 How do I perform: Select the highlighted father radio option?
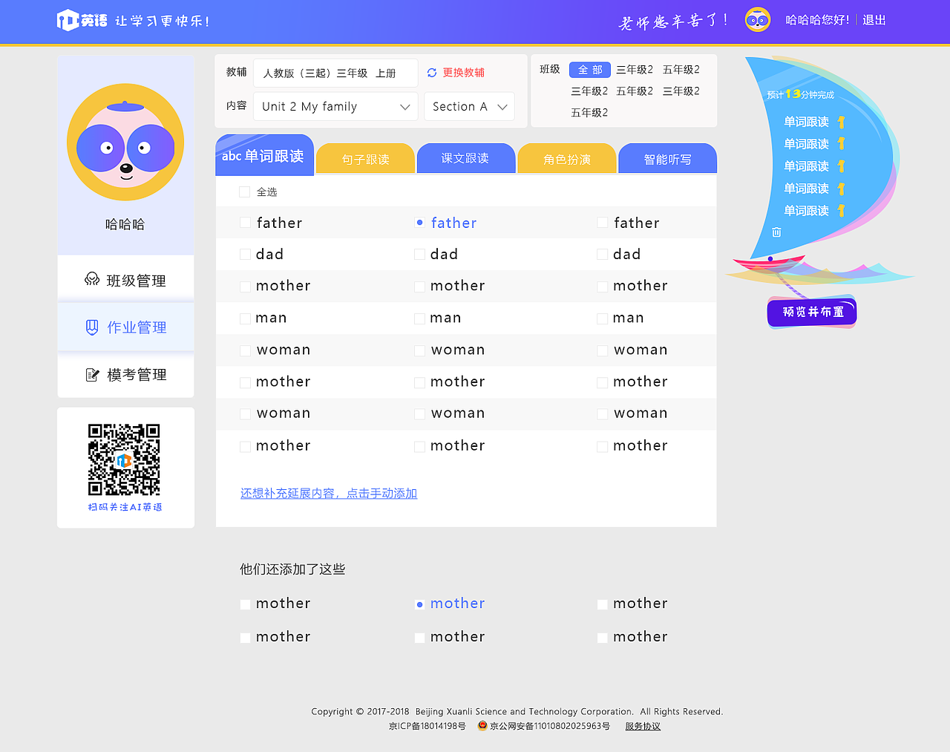419,222
